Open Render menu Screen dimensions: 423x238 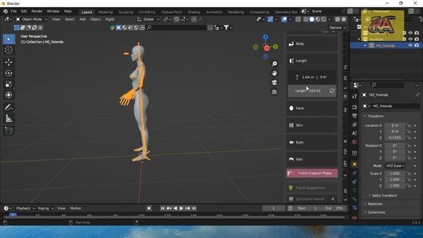point(37,11)
